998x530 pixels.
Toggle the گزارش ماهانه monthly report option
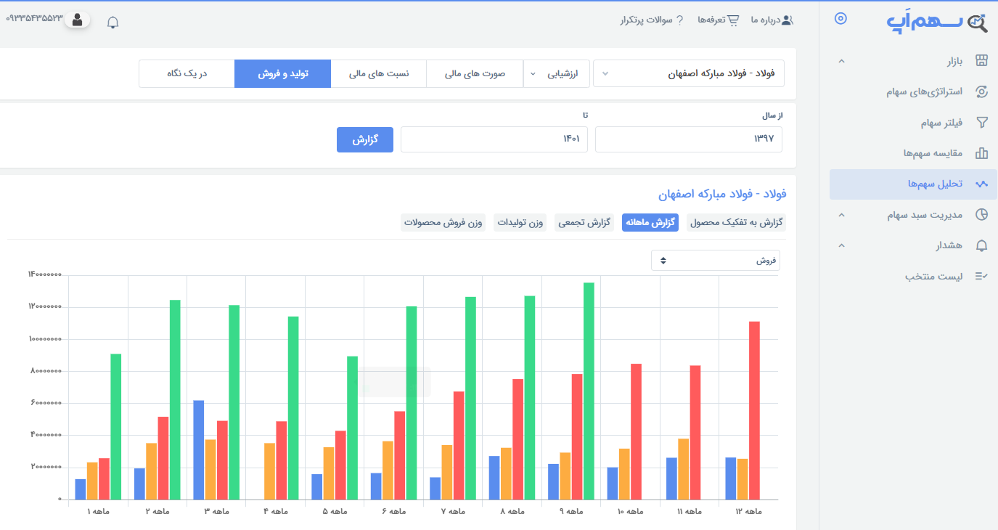[x=650, y=223]
